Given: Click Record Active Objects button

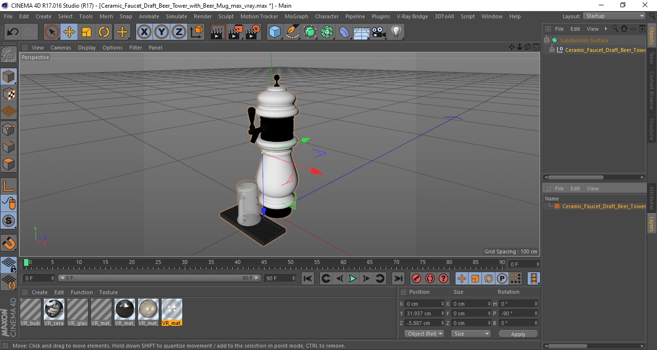Looking at the screenshot, I should 417,278.
